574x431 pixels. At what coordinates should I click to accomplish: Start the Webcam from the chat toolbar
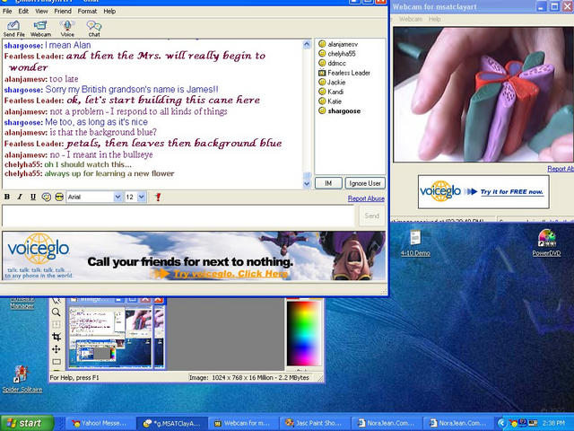pyautogui.click(x=40, y=29)
